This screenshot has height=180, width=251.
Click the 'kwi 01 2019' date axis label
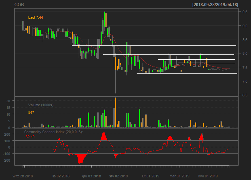click(x=208, y=176)
